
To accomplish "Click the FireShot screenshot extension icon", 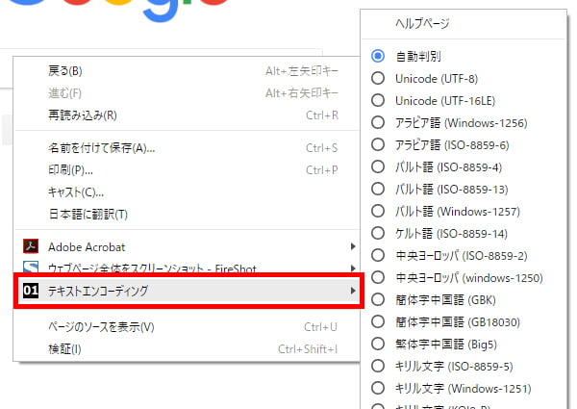I will [29, 268].
